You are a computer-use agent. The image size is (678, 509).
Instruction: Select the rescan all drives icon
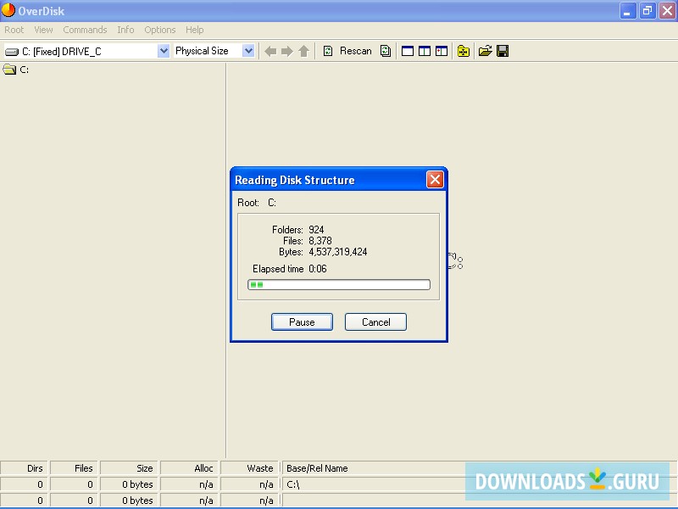tap(386, 51)
